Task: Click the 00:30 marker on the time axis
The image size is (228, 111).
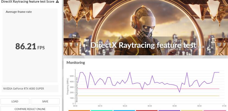Action: pos(150,106)
